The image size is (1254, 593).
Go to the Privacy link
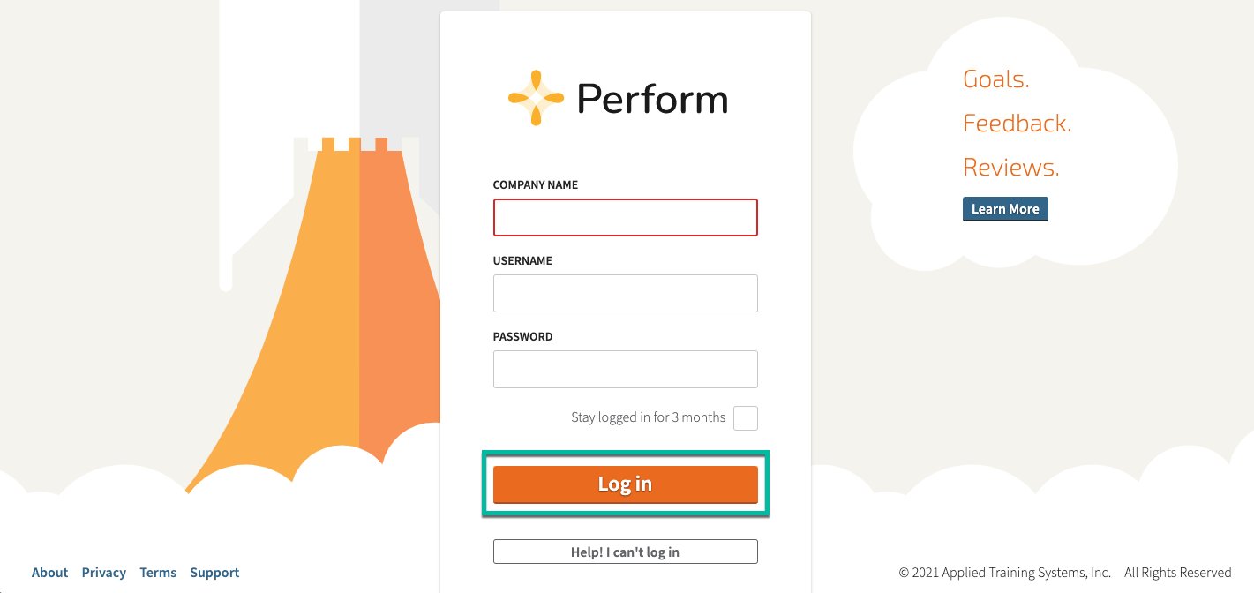pyautogui.click(x=104, y=573)
